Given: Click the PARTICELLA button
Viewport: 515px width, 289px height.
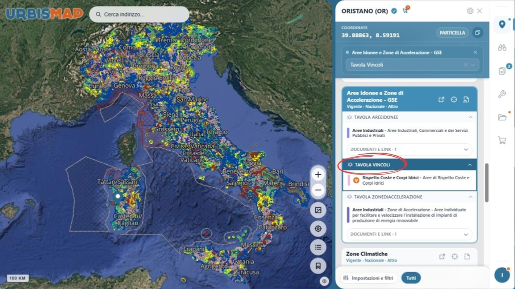Looking at the screenshot, I should [452, 32].
